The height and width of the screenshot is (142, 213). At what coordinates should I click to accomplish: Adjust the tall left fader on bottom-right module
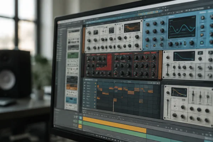pyautogui.click(x=168, y=107)
